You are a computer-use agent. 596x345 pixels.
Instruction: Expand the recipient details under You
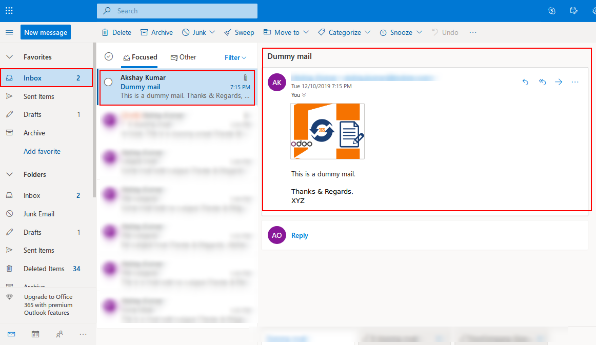point(304,95)
